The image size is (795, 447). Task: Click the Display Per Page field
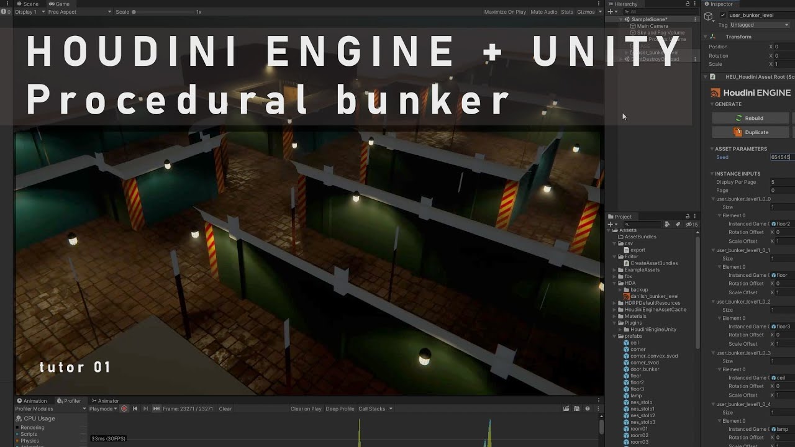coord(782,182)
